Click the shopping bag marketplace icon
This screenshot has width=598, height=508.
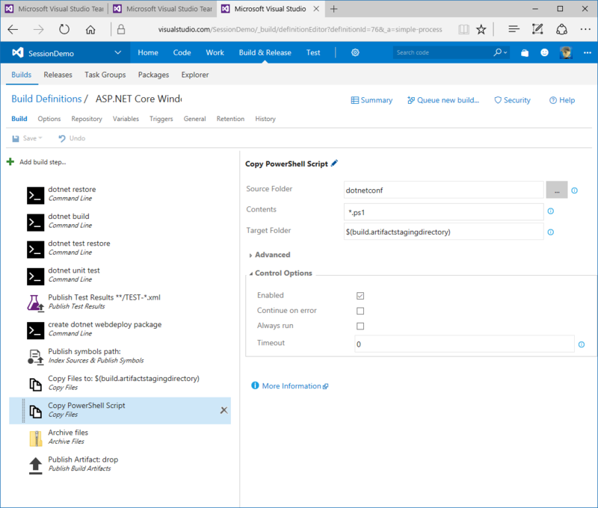point(525,53)
